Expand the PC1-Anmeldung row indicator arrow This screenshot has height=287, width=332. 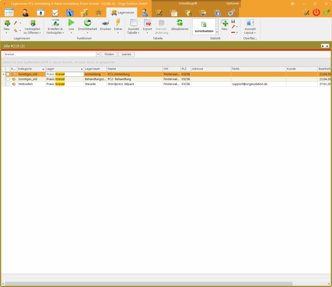coord(3,74)
